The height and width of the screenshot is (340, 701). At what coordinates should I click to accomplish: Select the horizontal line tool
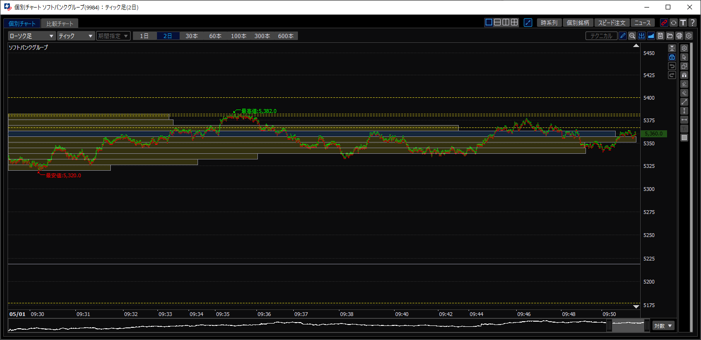pos(685,119)
